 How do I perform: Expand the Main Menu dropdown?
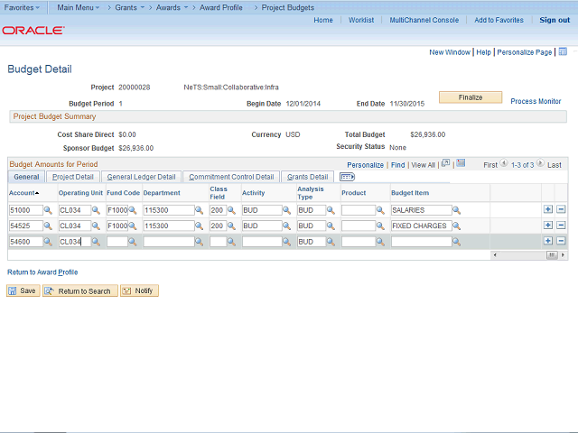coord(76,7)
